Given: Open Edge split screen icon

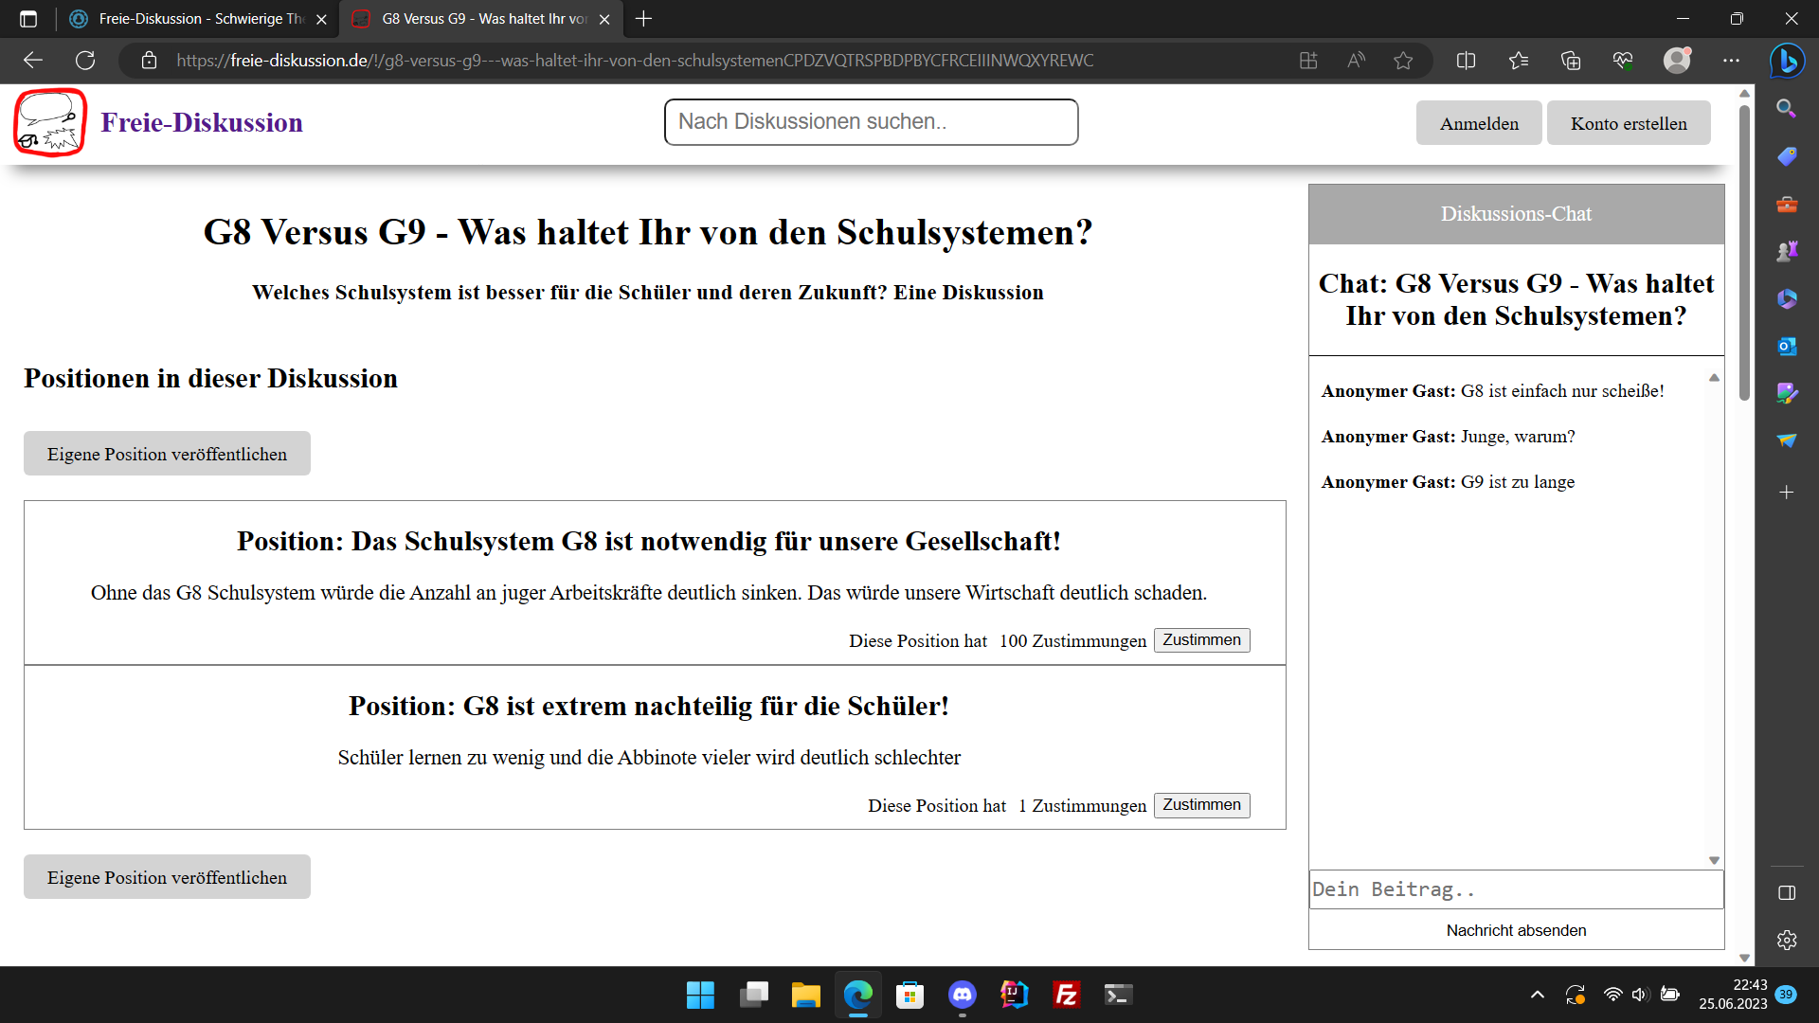Looking at the screenshot, I should 1466,61.
